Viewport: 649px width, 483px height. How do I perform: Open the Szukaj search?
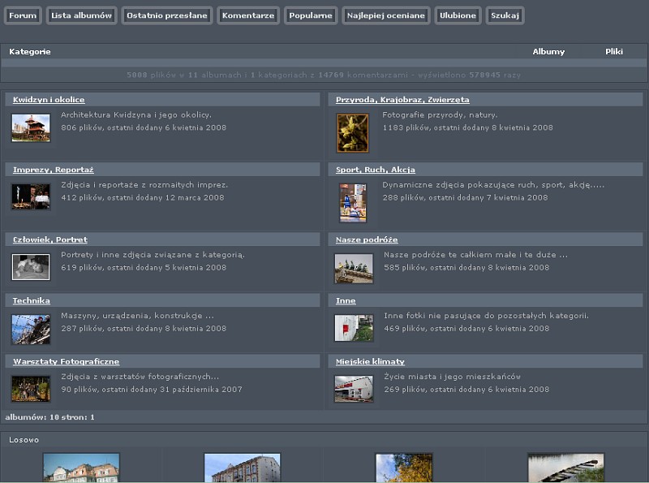click(x=504, y=15)
